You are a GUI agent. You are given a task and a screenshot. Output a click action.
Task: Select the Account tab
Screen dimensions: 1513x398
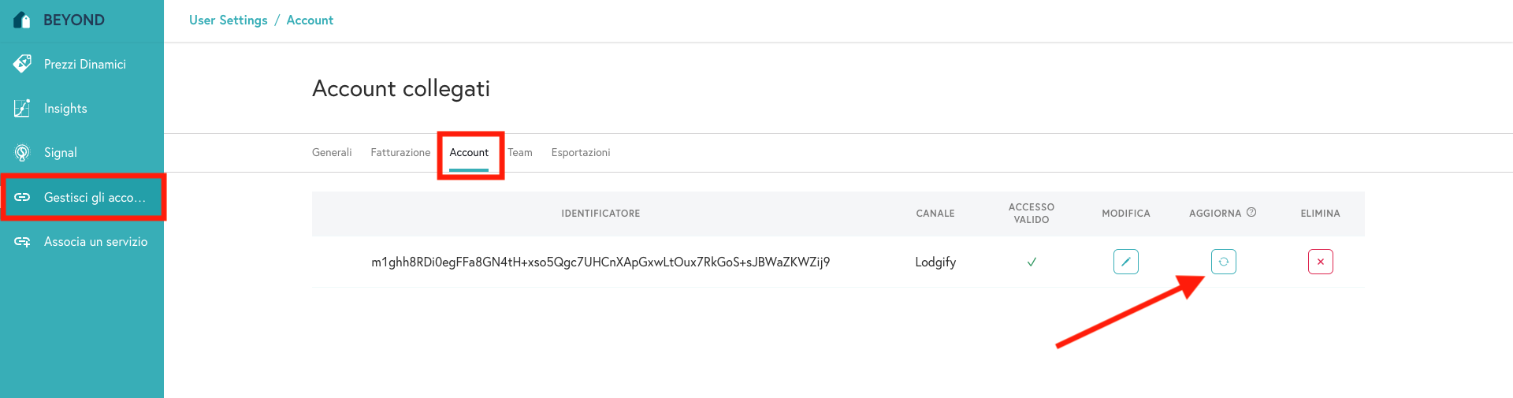click(x=469, y=152)
